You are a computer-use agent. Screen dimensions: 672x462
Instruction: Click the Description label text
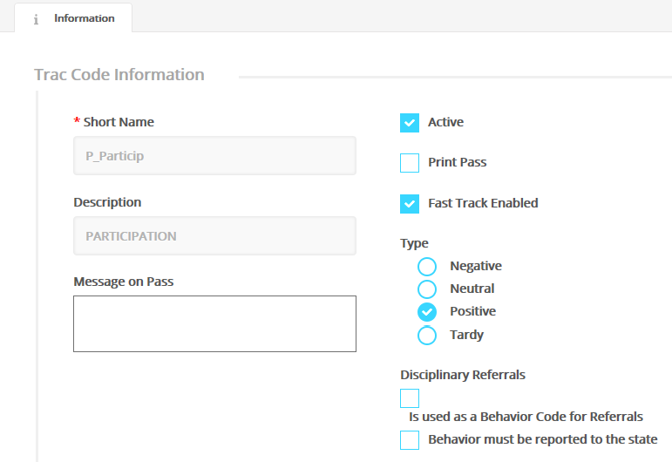[x=107, y=202]
